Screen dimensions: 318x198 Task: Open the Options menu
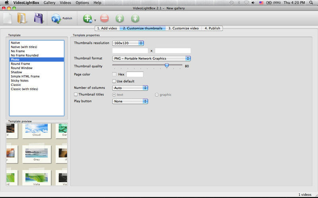[82, 3]
